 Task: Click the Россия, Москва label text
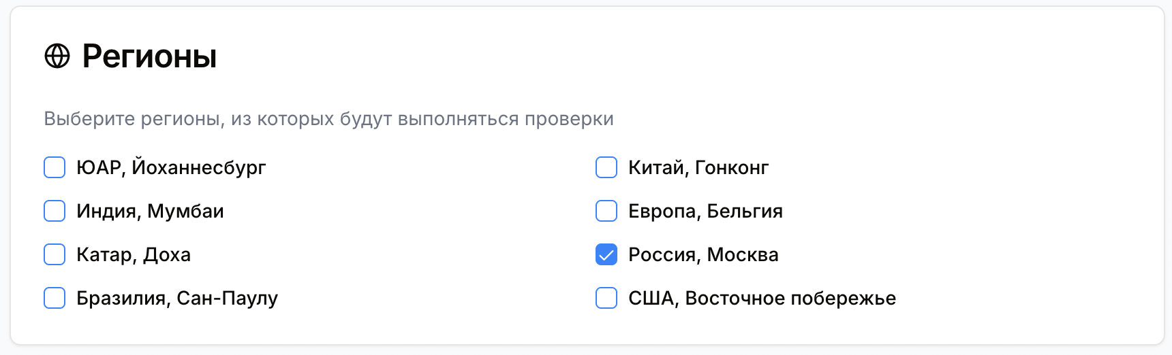pos(703,255)
